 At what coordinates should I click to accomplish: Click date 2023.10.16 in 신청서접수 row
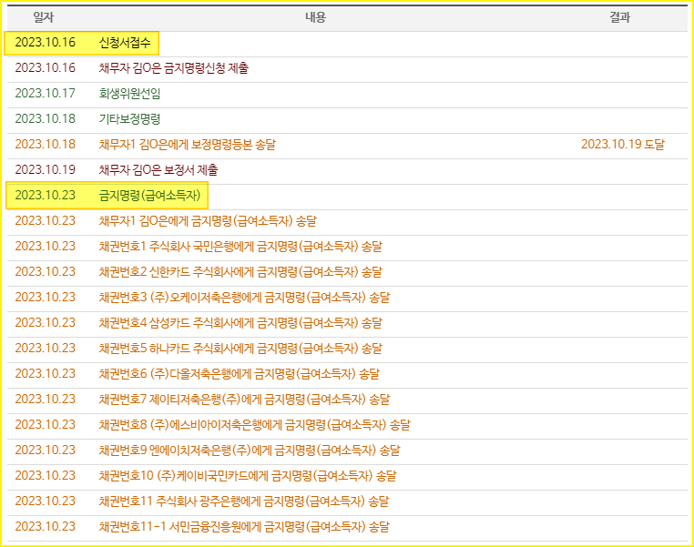(46, 43)
